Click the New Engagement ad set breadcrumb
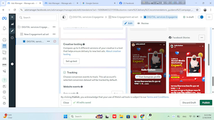The image size is (214, 120). click(123, 17)
